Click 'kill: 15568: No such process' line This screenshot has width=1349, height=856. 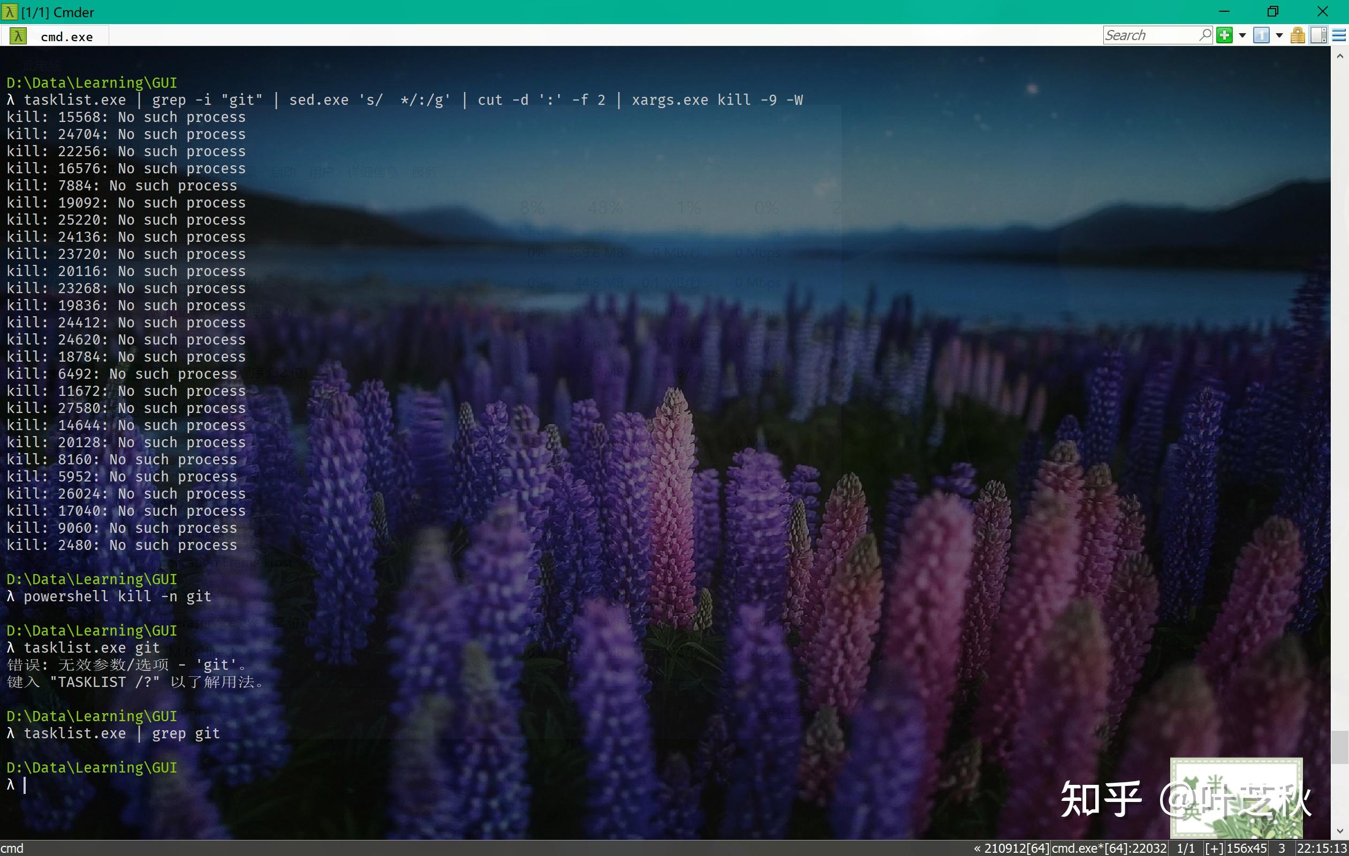coord(126,117)
